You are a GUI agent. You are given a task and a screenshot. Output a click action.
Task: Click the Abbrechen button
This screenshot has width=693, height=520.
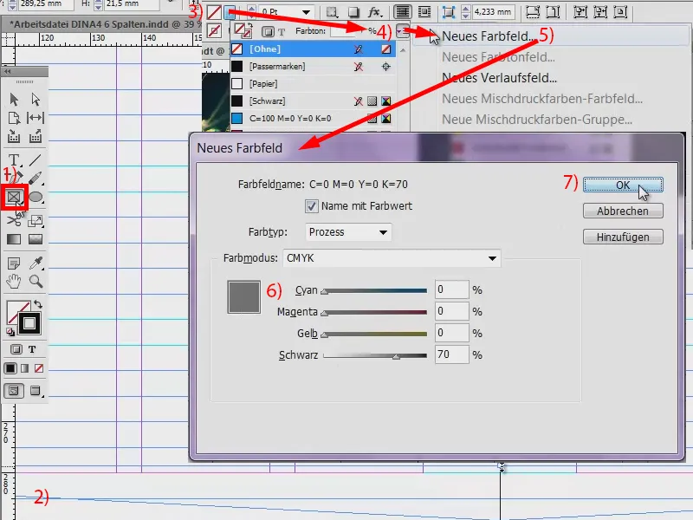[623, 211]
